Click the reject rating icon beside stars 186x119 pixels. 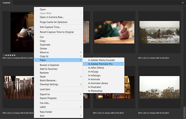point(4,55)
